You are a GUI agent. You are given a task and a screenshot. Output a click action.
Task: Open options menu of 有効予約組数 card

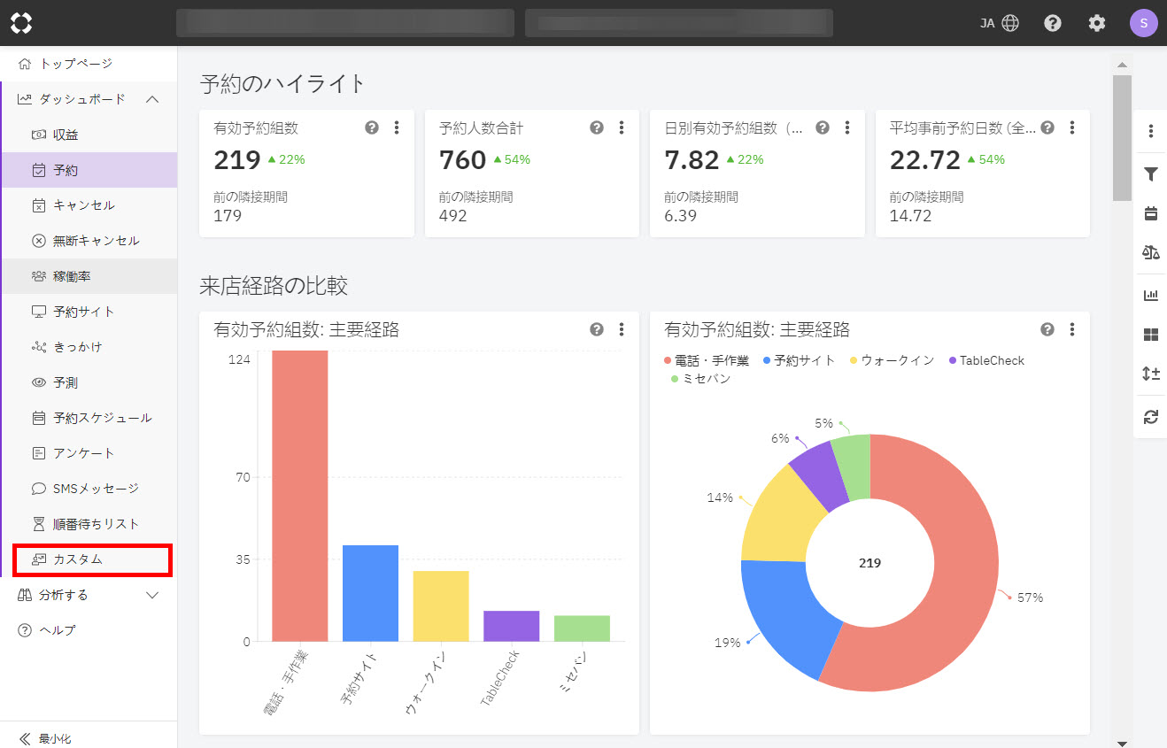pyautogui.click(x=397, y=127)
